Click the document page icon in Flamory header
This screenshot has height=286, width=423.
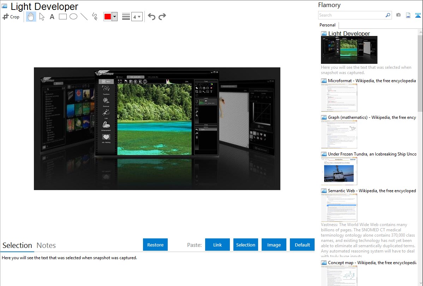[408, 15]
